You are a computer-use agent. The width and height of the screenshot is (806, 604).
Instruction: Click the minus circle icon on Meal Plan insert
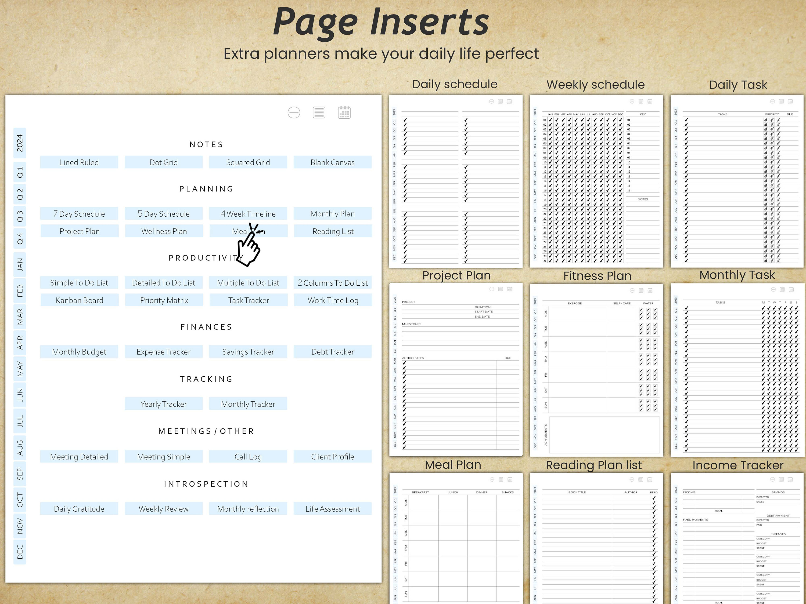click(492, 479)
